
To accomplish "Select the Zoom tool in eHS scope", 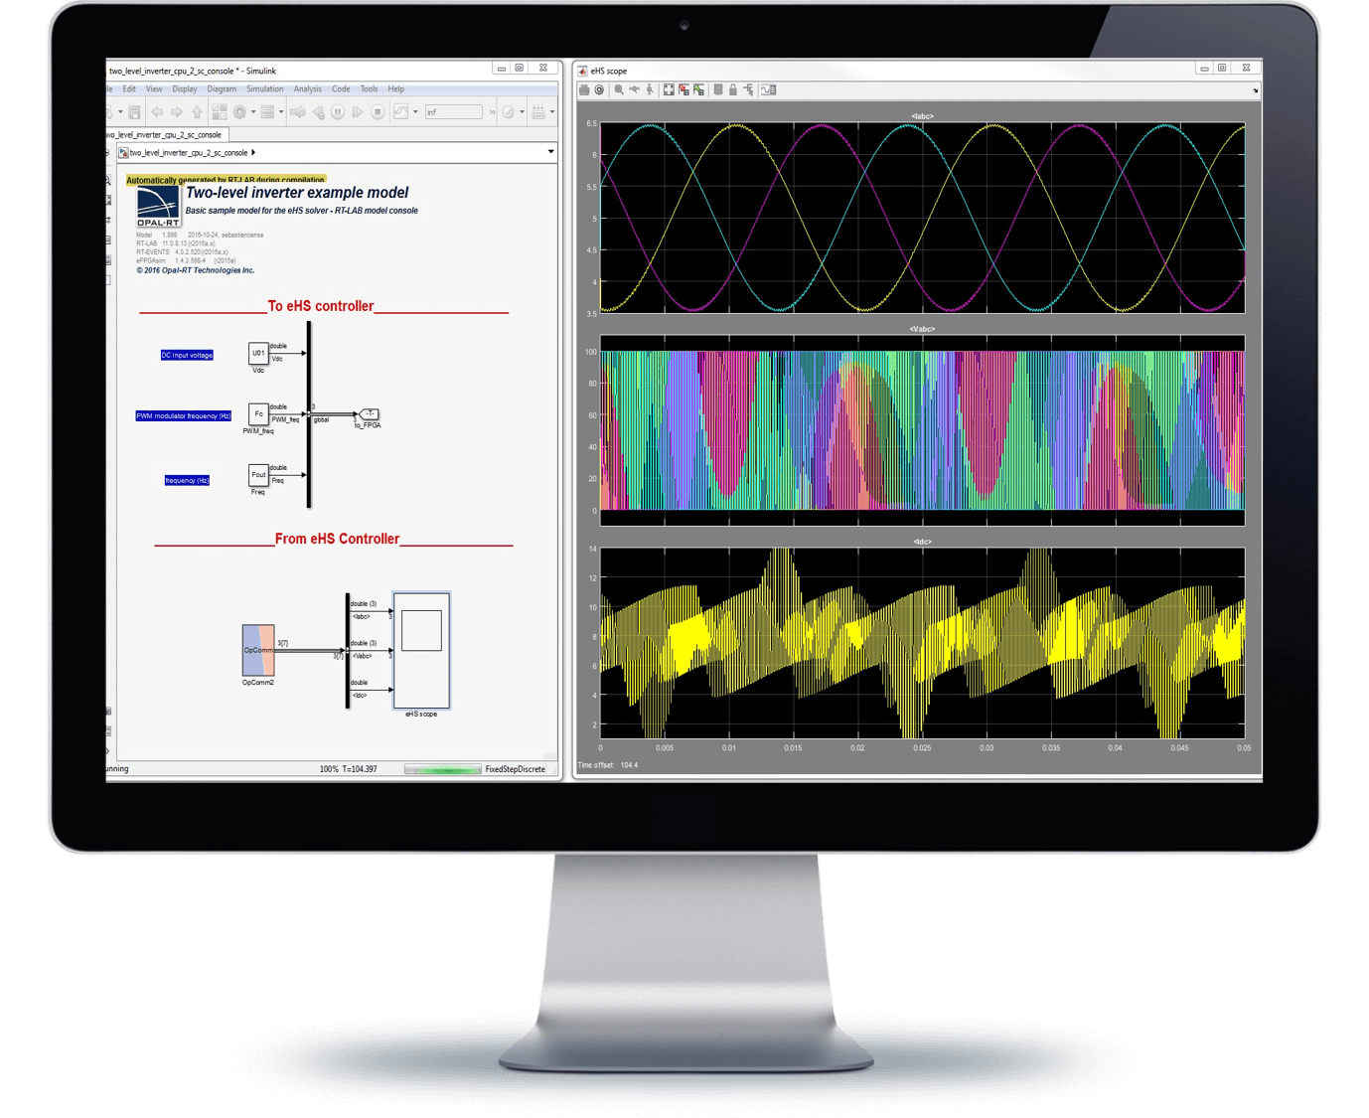I will coord(619,89).
